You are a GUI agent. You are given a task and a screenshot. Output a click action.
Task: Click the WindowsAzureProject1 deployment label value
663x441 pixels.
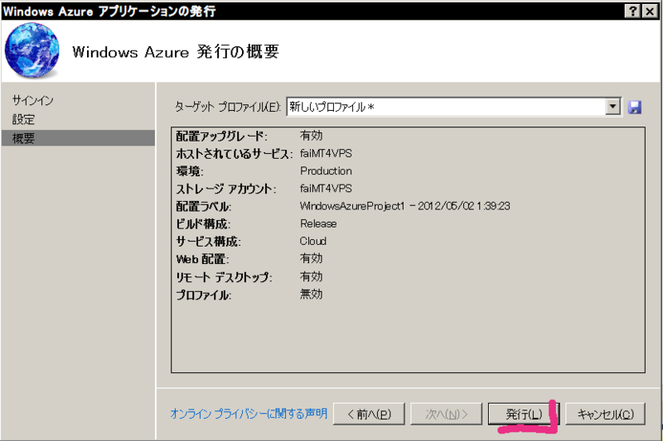(404, 206)
